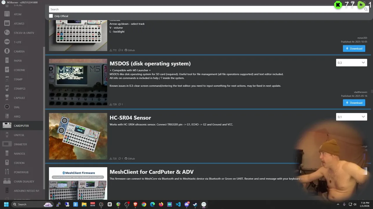This screenshot has height=209, width=373.
Task: Open the HC-SR04 Sensor version 0.1 dropdown
Action: pos(351,117)
